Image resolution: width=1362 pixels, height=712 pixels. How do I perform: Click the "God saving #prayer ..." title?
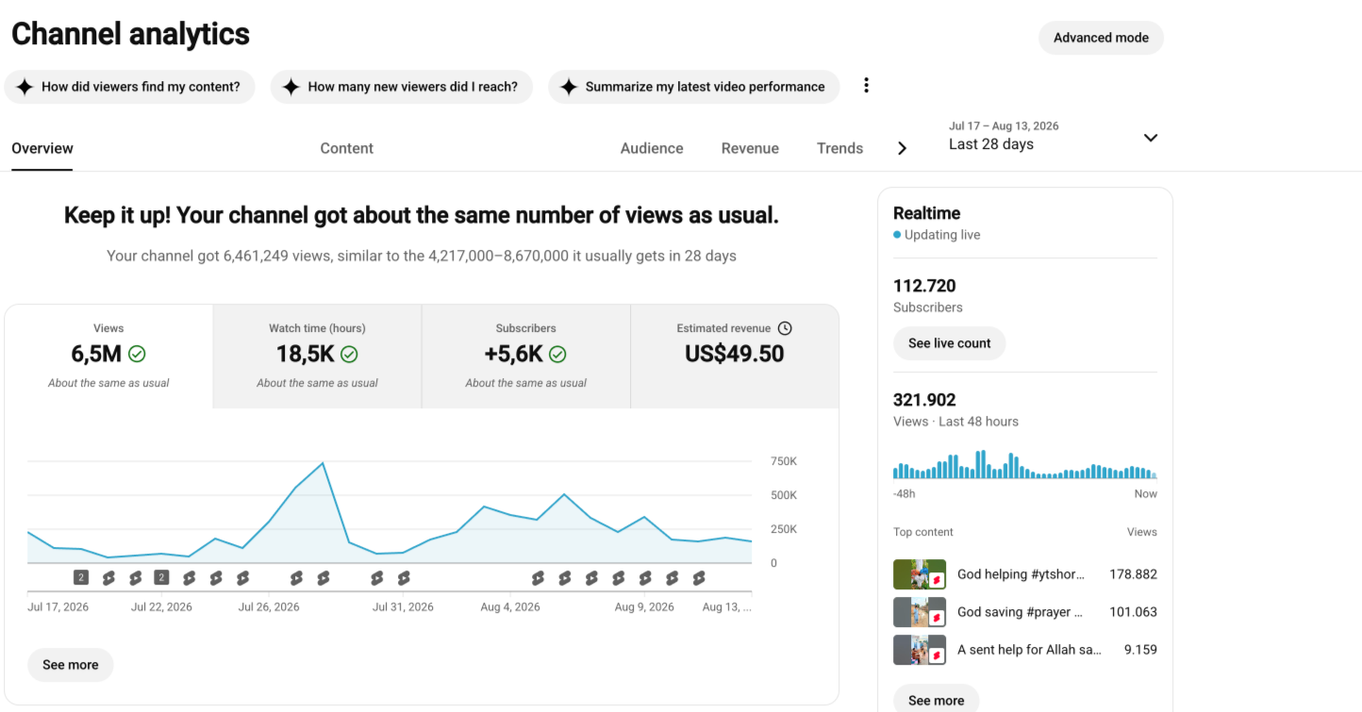click(x=1021, y=612)
